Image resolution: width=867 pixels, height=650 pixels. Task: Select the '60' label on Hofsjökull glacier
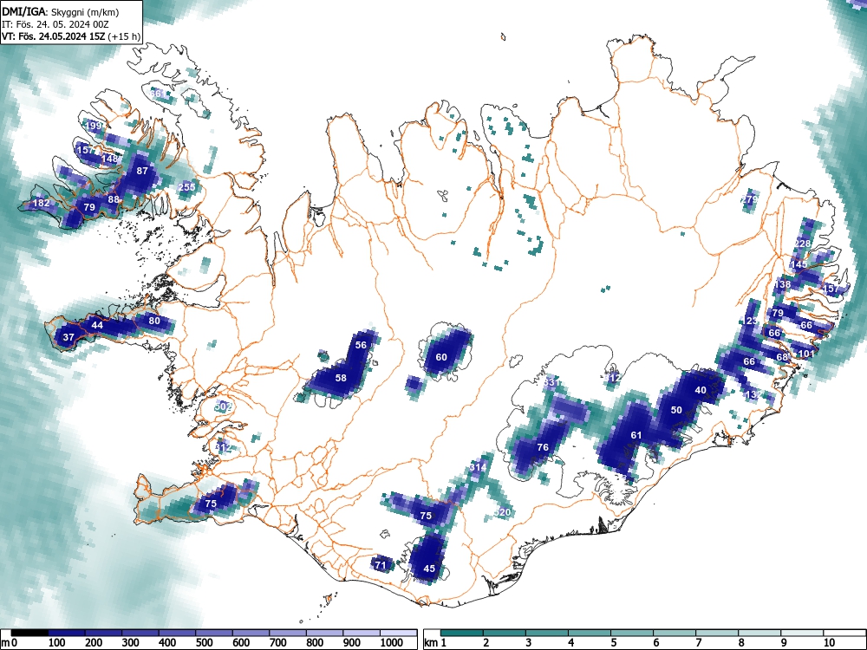click(x=441, y=357)
